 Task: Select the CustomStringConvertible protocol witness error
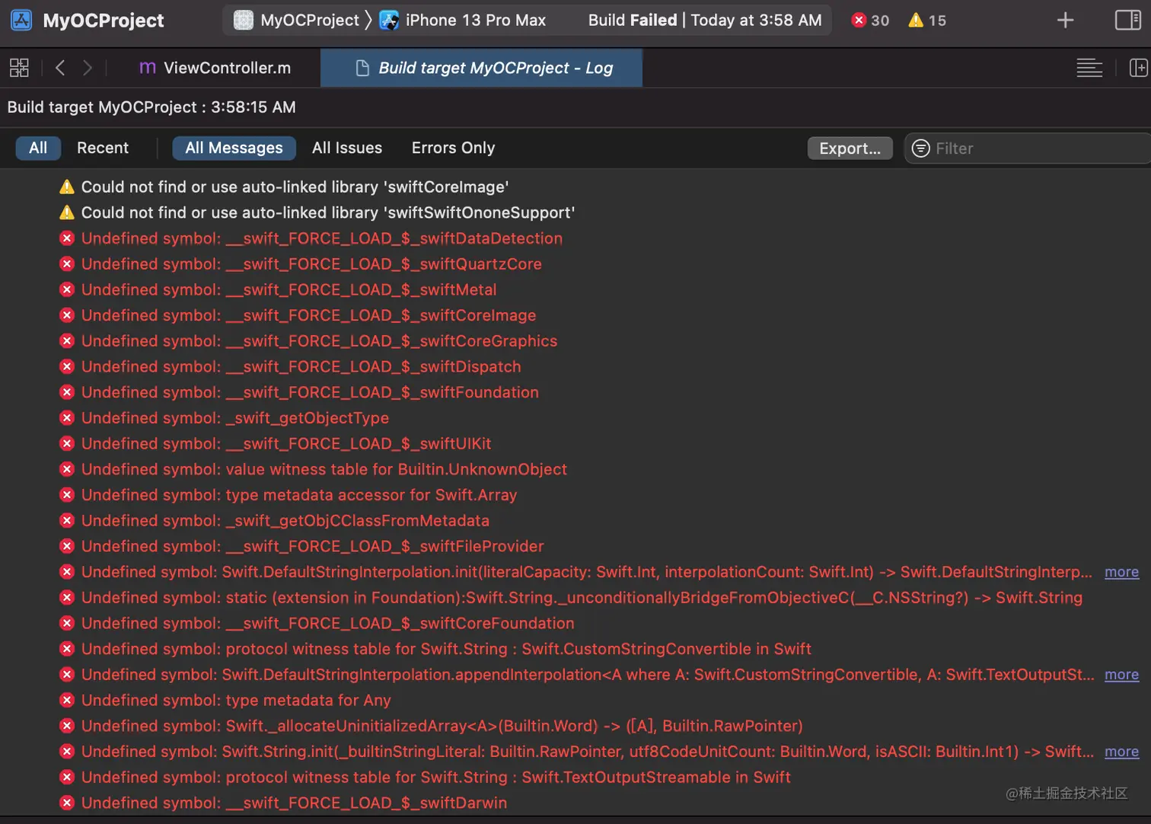click(x=446, y=649)
